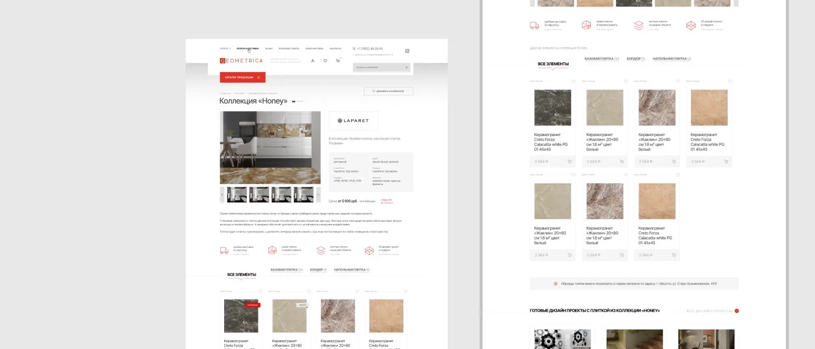Open the red Каталог продукции menu button
The height and width of the screenshot is (349, 815).
tap(242, 77)
